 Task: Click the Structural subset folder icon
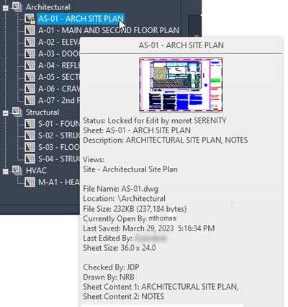(17, 112)
